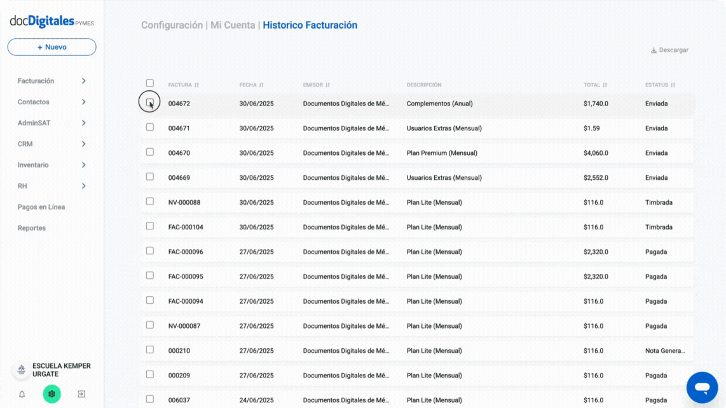Click Historico Facturación breadcrumb
This screenshot has width=726, height=408.
310,25
